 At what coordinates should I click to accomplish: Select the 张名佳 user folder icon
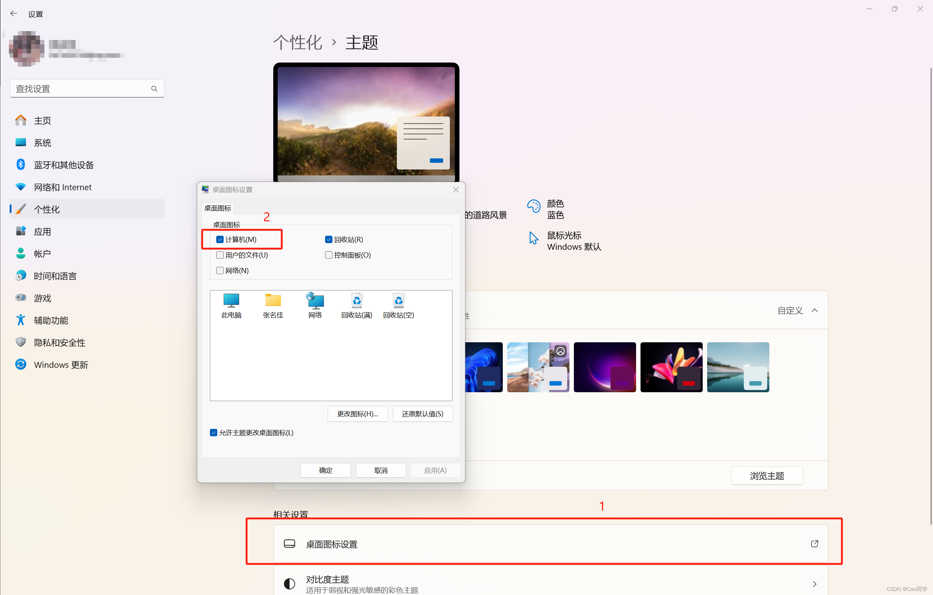click(x=273, y=301)
